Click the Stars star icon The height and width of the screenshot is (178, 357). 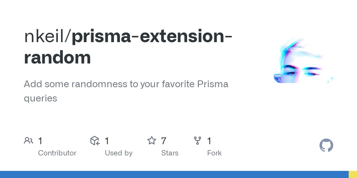(152, 141)
